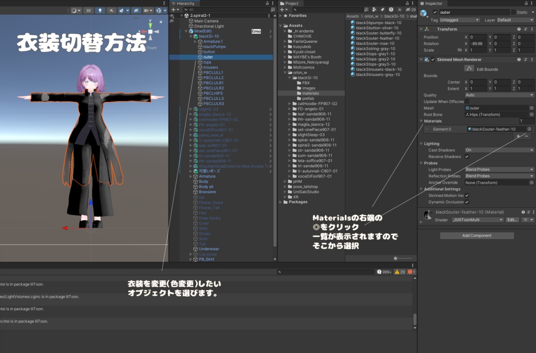Toggle the Dynamic Occlusion checkbox
536x353 pixels.
tap(466, 202)
